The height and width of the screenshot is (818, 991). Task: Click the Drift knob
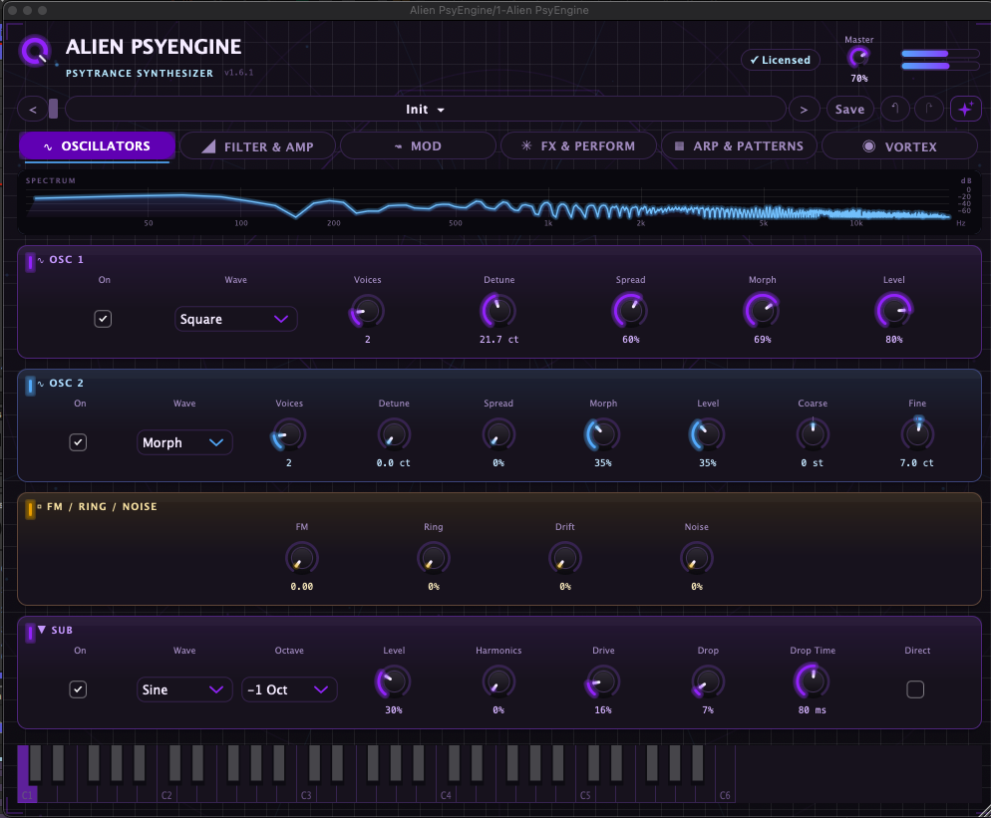click(565, 558)
